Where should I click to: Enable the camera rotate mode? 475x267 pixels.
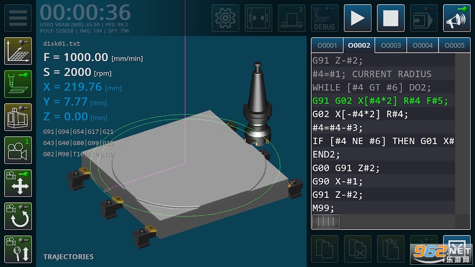tap(18, 216)
